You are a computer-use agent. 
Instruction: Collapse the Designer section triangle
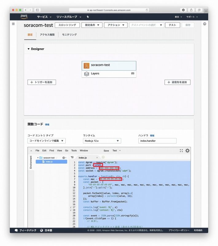[29, 49]
